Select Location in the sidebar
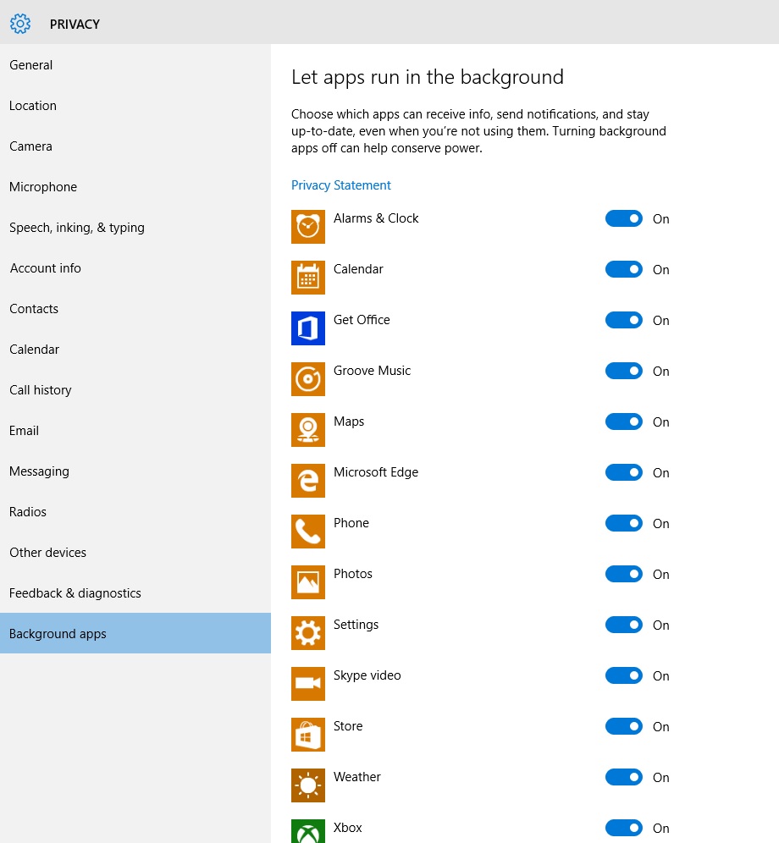The image size is (779, 843). (135, 106)
